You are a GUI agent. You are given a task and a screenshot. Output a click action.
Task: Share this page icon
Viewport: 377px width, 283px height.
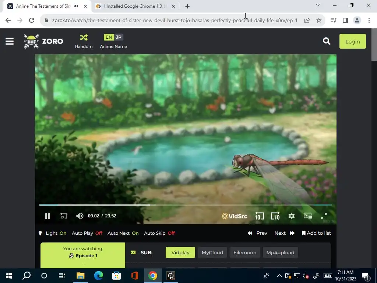[307, 21]
